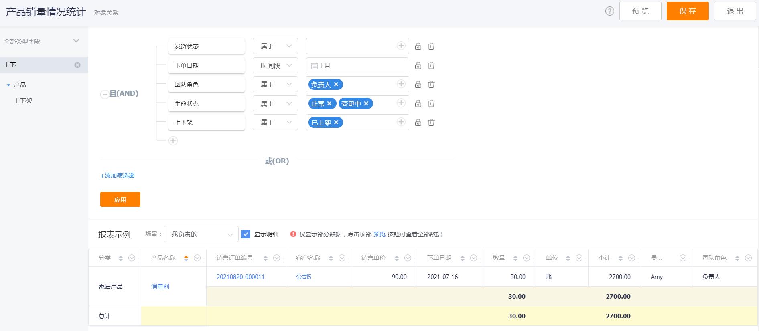759x331 pixels.
Task: Open 公司5 customer link
Action: click(304, 277)
